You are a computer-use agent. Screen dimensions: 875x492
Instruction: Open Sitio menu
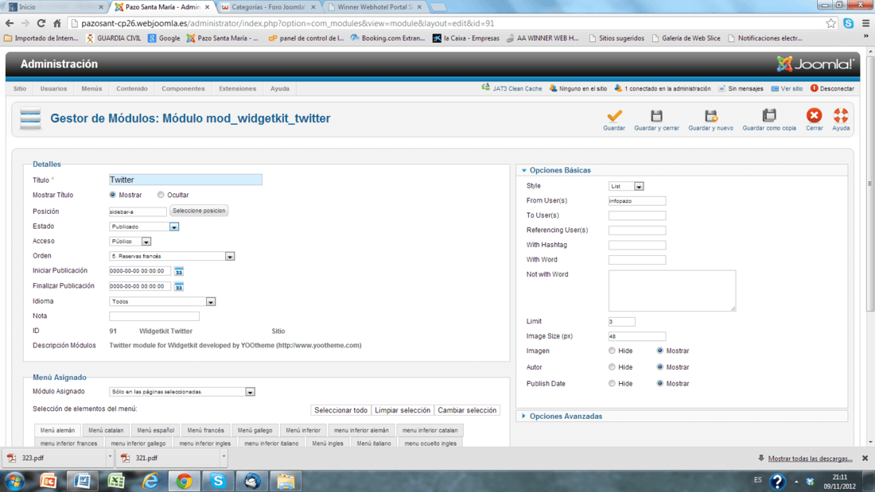click(x=20, y=89)
